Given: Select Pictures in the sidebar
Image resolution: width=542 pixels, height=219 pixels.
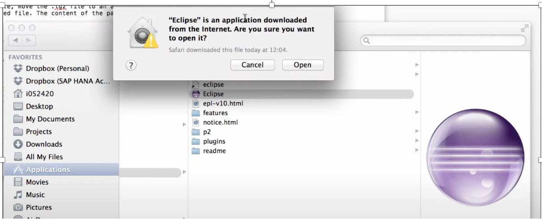Looking at the screenshot, I should [61, 207].
